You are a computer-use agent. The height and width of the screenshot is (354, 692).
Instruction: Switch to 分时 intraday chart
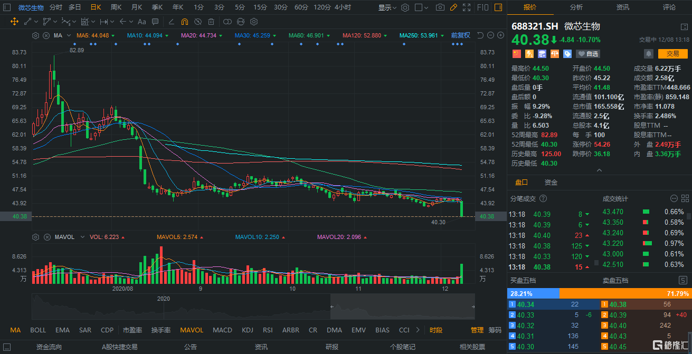click(x=55, y=7)
